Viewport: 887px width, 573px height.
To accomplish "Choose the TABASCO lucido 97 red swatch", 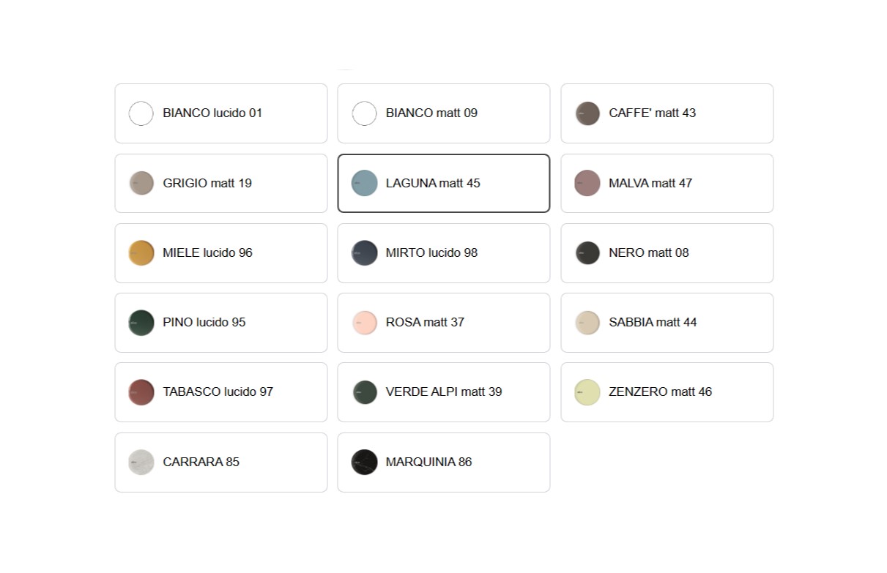I will click(141, 392).
